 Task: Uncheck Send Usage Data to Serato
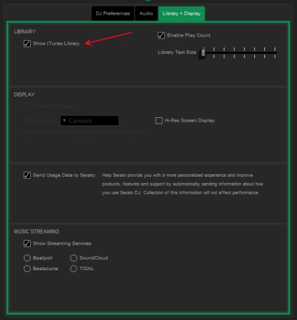click(x=27, y=175)
